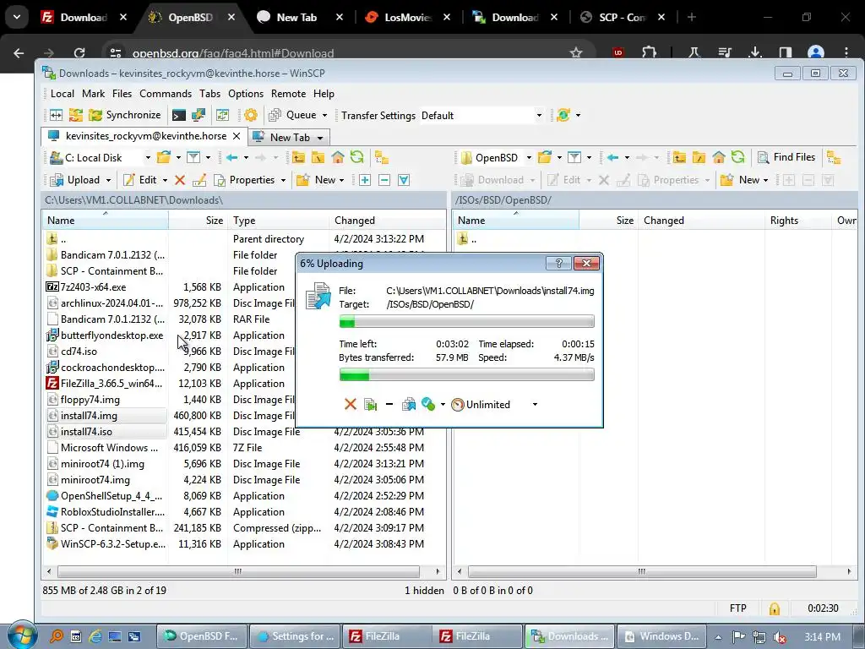This screenshot has height=649, width=865.
Task: Open the once-done action dropdown arrow
Action: coord(443,405)
